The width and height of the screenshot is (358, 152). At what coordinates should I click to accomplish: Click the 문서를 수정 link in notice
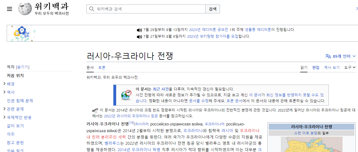tap(199, 101)
